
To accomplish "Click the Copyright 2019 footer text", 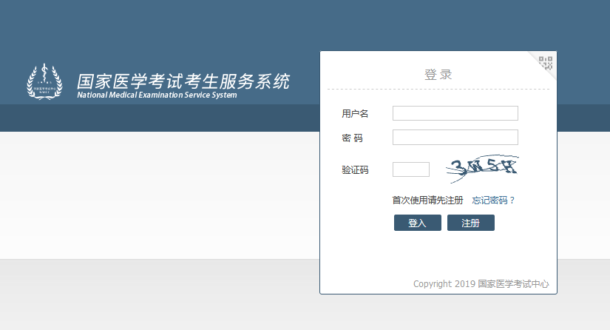I will (444, 284).
